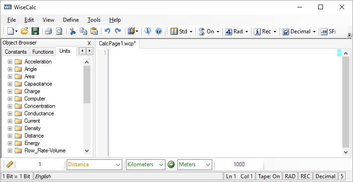Open the Edit menu

(29, 20)
